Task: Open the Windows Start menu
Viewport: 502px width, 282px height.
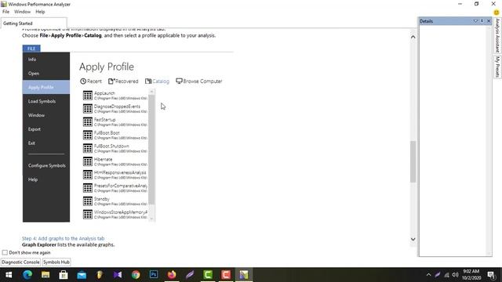Action: [9, 275]
